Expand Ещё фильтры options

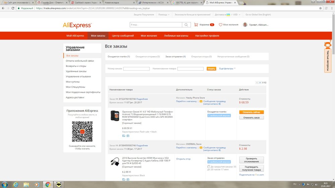[x=227, y=69]
